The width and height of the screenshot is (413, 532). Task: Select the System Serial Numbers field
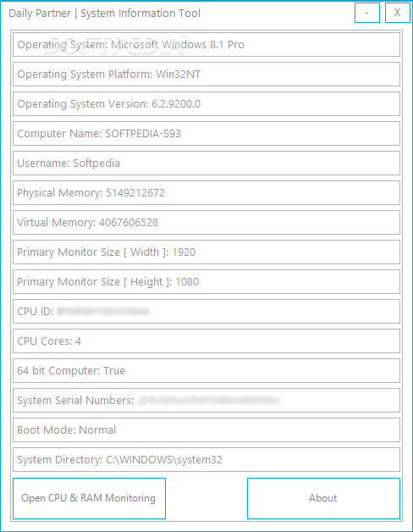pyautogui.click(x=206, y=401)
